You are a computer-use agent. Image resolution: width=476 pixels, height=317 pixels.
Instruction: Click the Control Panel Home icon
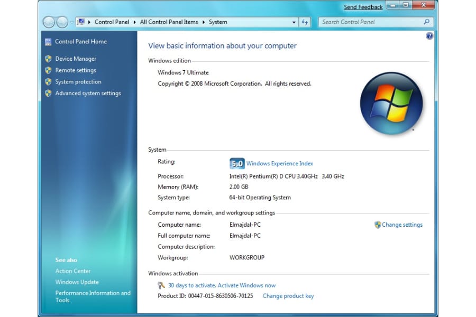(48, 42)
